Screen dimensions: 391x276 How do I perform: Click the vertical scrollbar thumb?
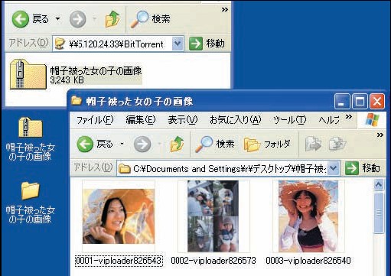379,213
